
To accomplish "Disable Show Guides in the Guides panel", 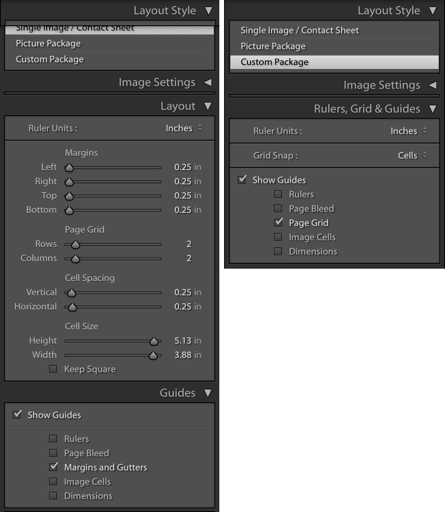I will (x=17, y=415).
